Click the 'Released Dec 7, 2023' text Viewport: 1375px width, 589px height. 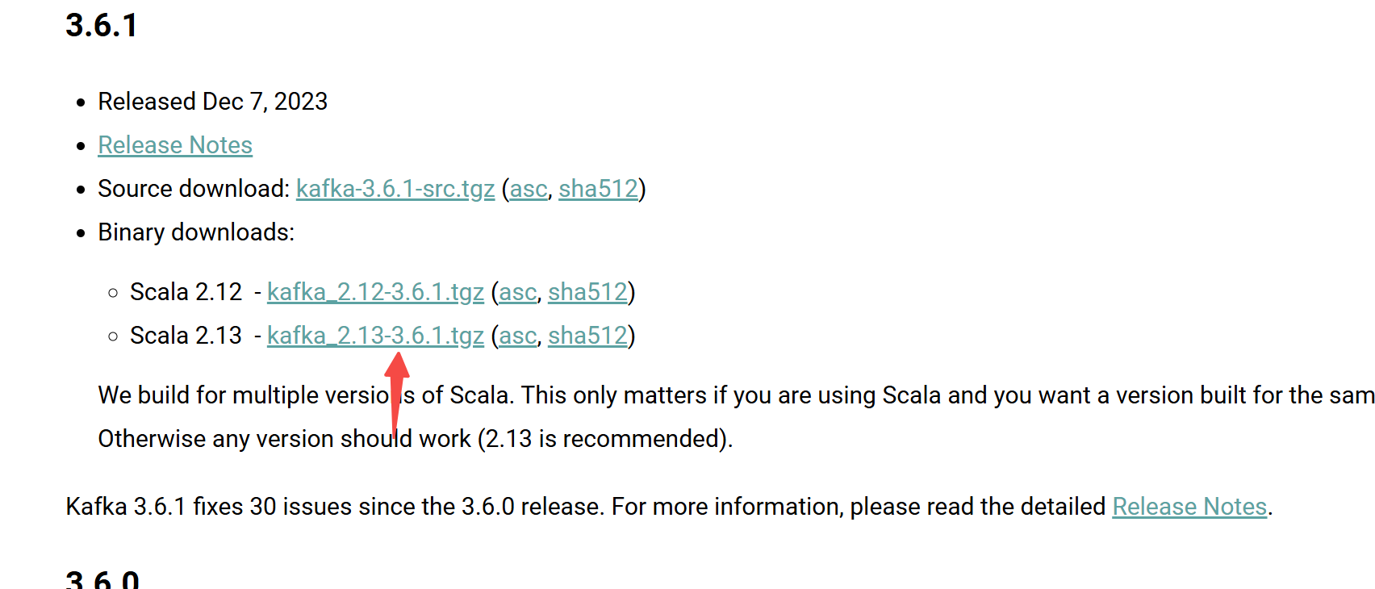pos(213,102)
